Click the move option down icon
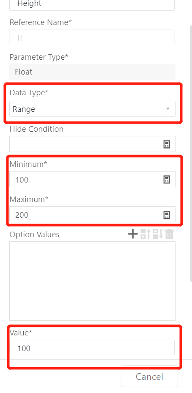Screen dimensions: 192x393 click(x=158, y=234)
